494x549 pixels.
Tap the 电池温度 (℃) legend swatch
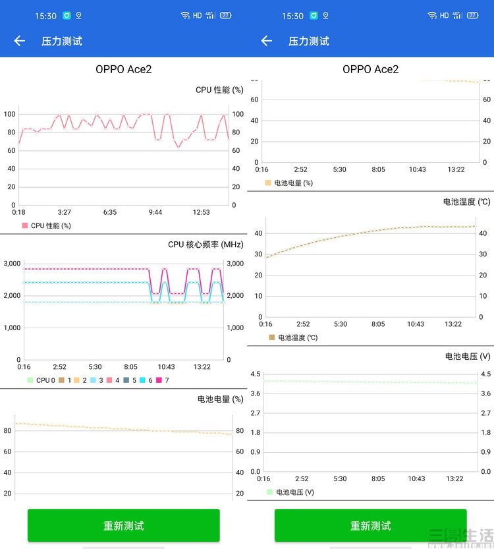pos(272,337)
